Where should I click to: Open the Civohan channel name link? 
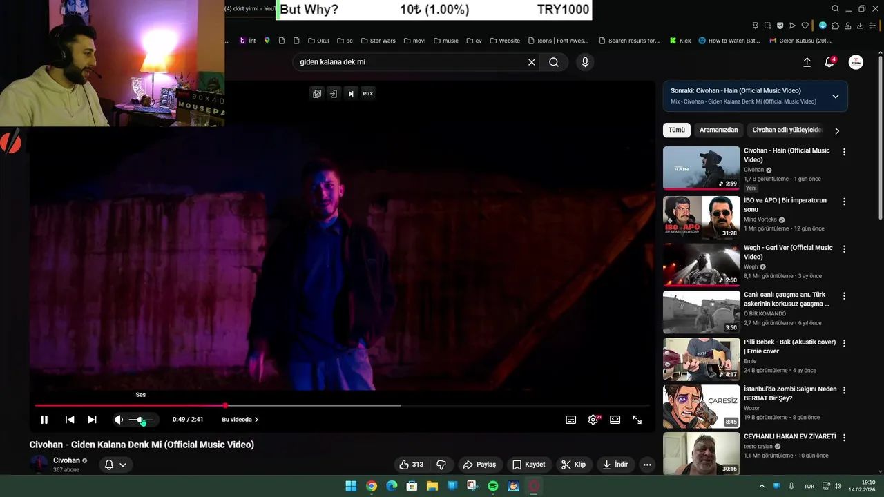[x=66, y=460]
